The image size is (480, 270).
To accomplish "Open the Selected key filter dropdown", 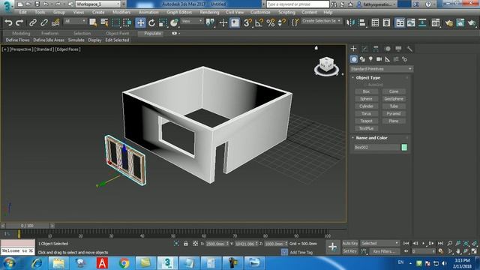I will click(x=380, y=243).
